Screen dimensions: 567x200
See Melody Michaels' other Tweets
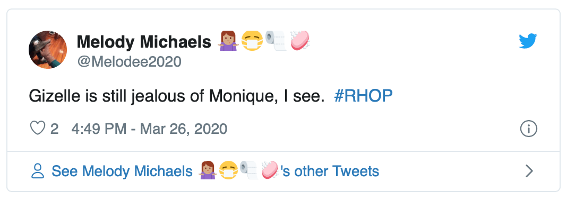(216, 171)
